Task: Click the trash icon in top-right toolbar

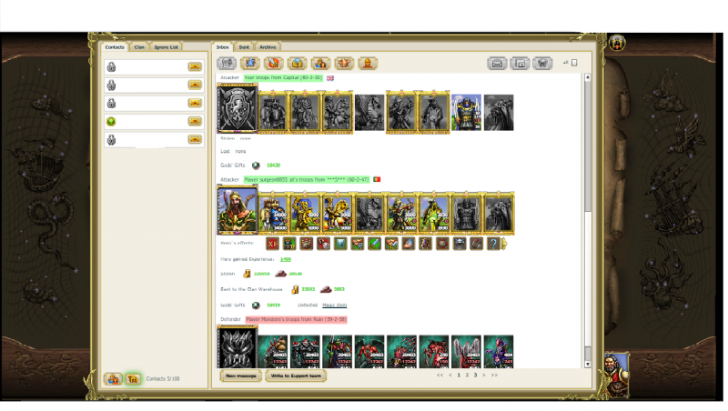Action: (x=543, y=64)
